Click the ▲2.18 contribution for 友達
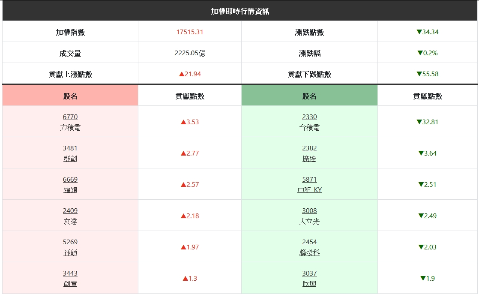Screen dimensions: 479x294 [x=190, y=216]
